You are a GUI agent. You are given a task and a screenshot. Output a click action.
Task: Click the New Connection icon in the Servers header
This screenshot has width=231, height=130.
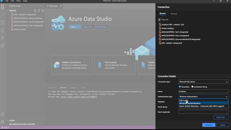(x=35, y=10)
